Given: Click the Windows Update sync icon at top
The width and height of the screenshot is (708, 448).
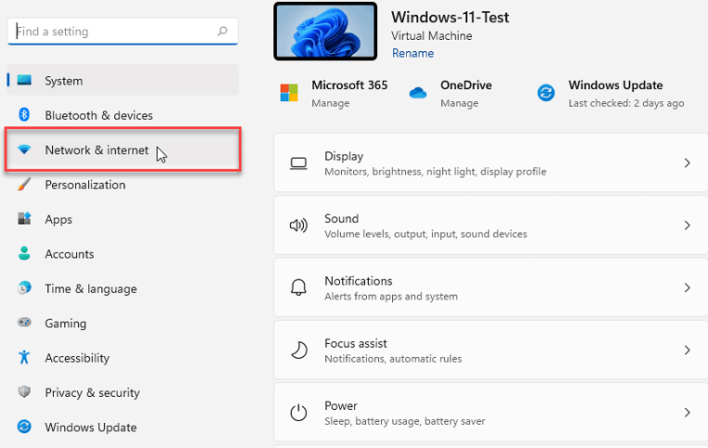Looking at the screenshot, I should 546,93.
